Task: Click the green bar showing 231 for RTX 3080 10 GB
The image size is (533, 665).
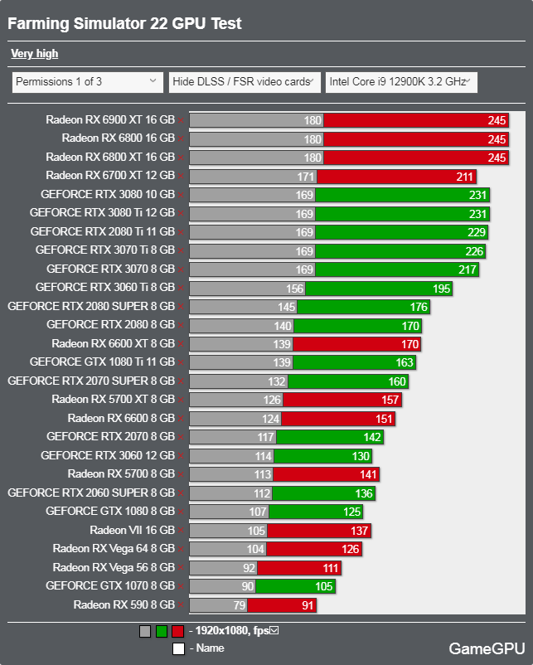Action: coord(402,195)
